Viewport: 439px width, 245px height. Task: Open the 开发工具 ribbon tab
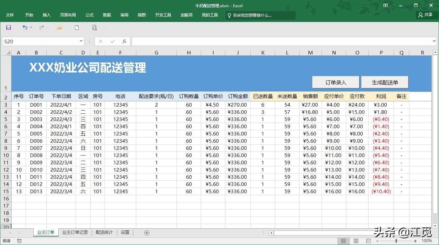click(x=163, y=15)
